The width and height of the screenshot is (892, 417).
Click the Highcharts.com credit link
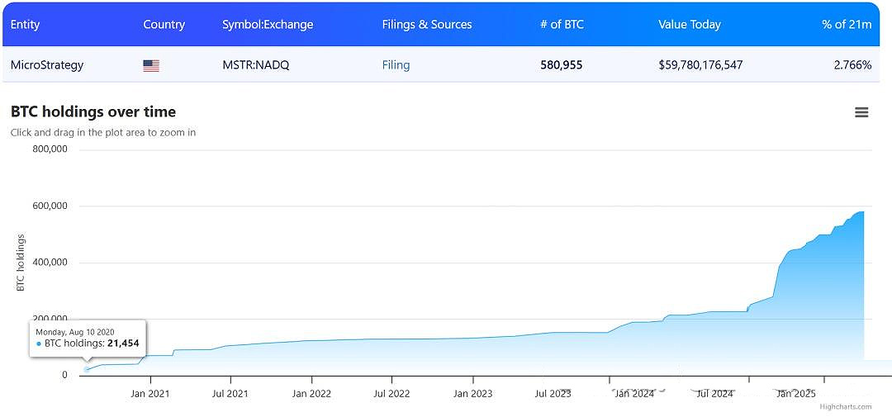coord(846,407)
